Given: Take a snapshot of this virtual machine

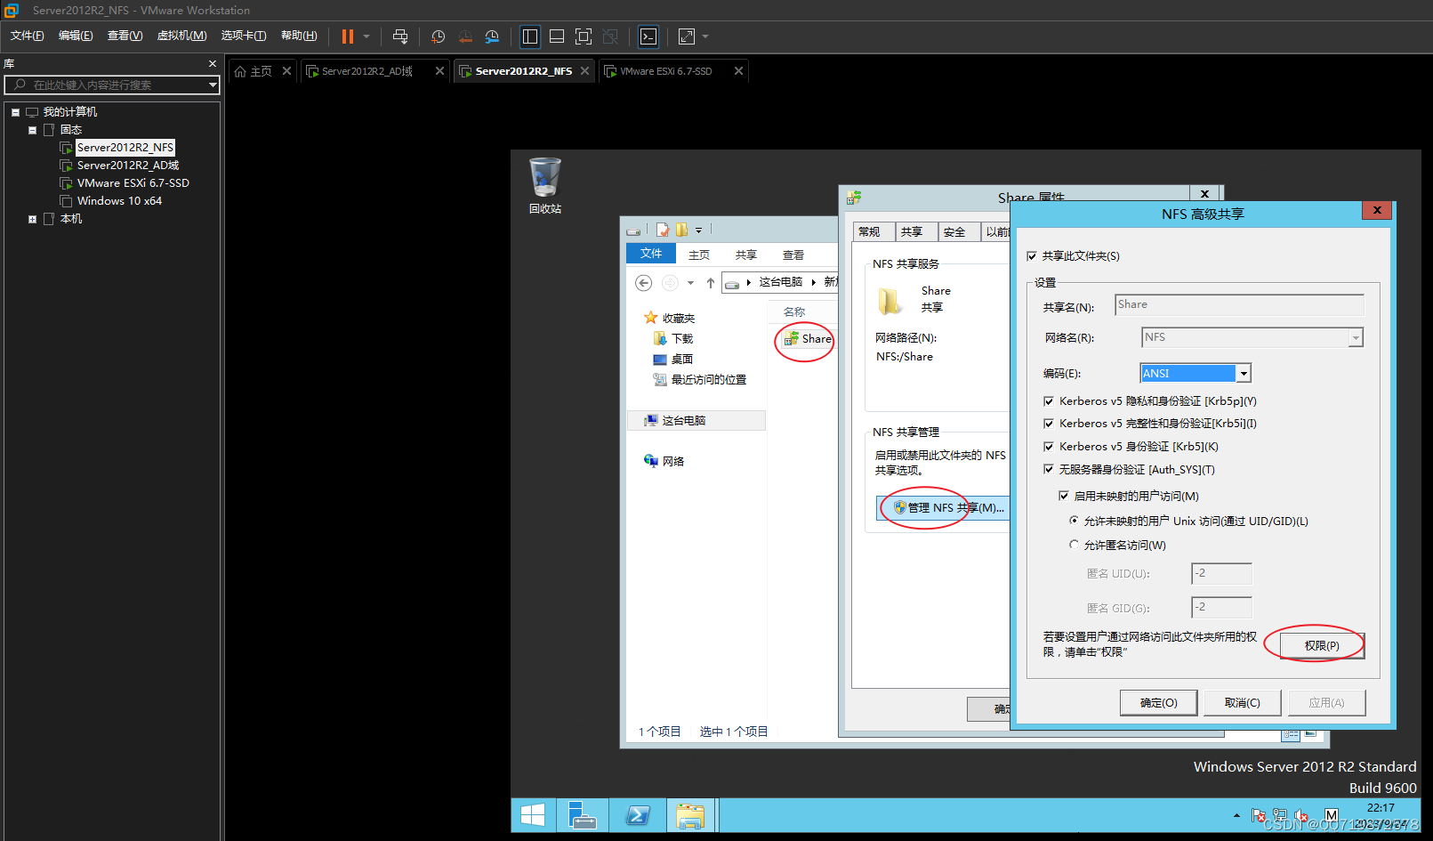Looking at the screenshot, I should pos(438,36).
